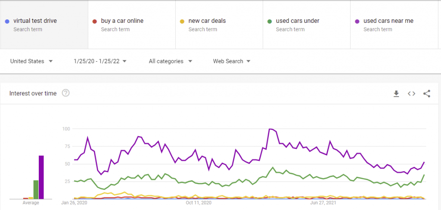The image size is (441, 210).
Task: Expand the All categories dropdown
Action: tap(171, 61)
